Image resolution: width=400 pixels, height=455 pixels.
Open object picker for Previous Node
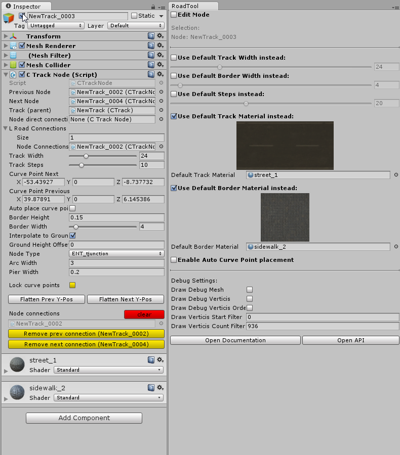coord(161,92)
